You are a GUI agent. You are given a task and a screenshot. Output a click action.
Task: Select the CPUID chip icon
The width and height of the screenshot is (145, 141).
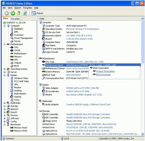point(12,50)
